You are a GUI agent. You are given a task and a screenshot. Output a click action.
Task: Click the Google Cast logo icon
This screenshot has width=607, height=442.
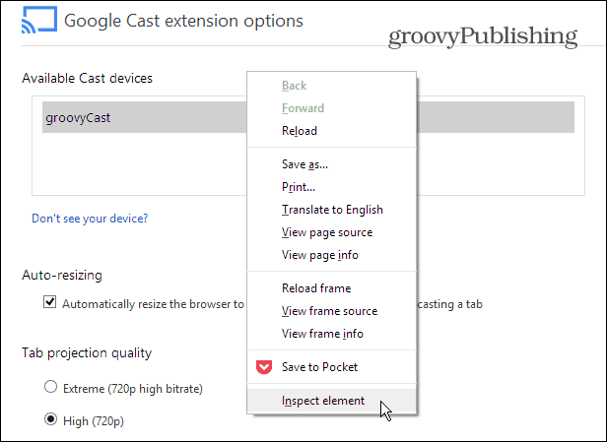[x=39, y=20]
